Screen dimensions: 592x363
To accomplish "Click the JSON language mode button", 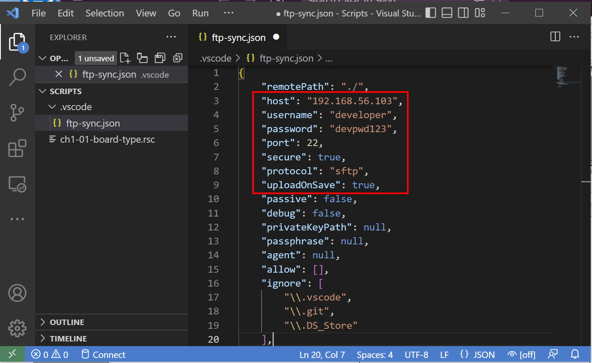I will point(477,355).
